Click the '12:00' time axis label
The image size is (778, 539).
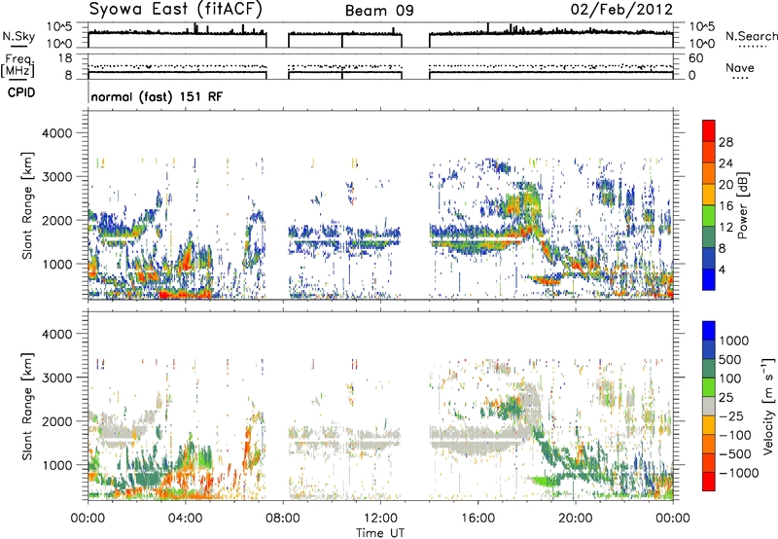point(380,518)
